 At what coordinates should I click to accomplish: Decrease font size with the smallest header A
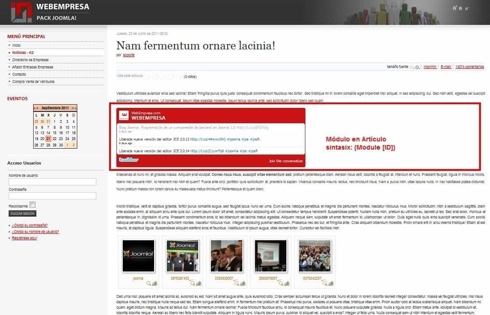pos(466,9)
